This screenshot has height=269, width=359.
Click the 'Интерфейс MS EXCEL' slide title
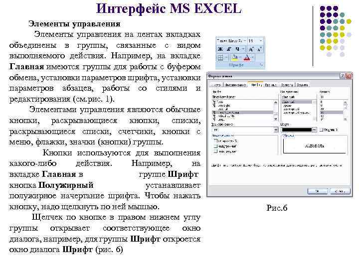[x=169, y=8]
